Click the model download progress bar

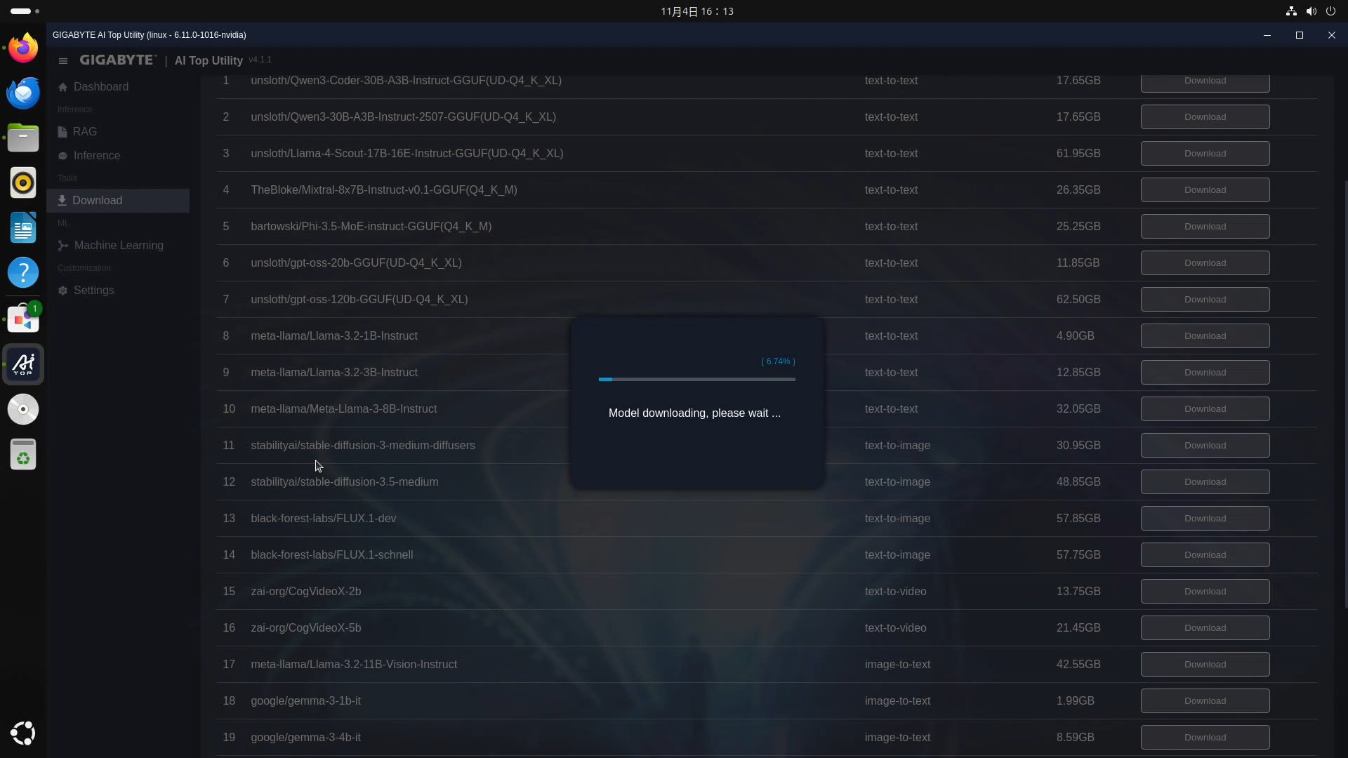696,380
